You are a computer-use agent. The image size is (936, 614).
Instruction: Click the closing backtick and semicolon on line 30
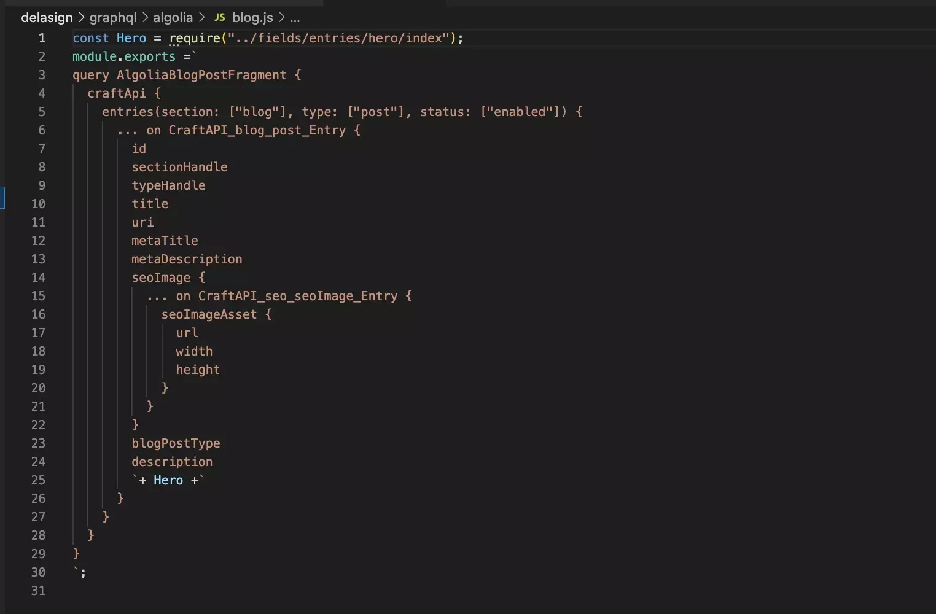(x=80, y=572)
